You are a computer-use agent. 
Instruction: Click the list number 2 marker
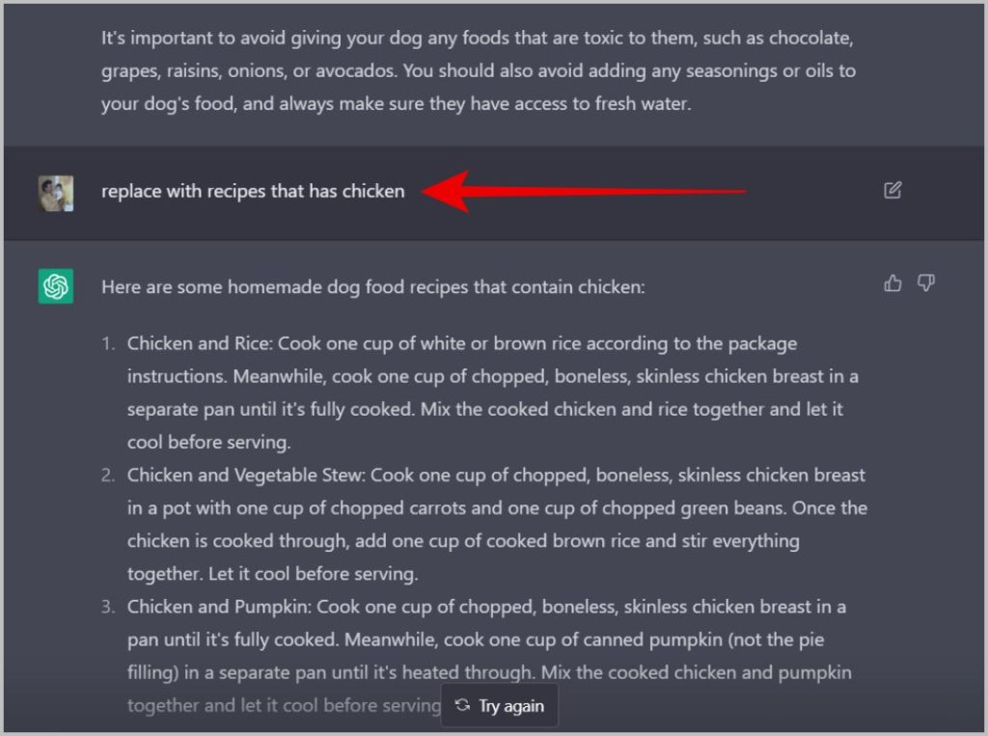(x=108, y=476)
